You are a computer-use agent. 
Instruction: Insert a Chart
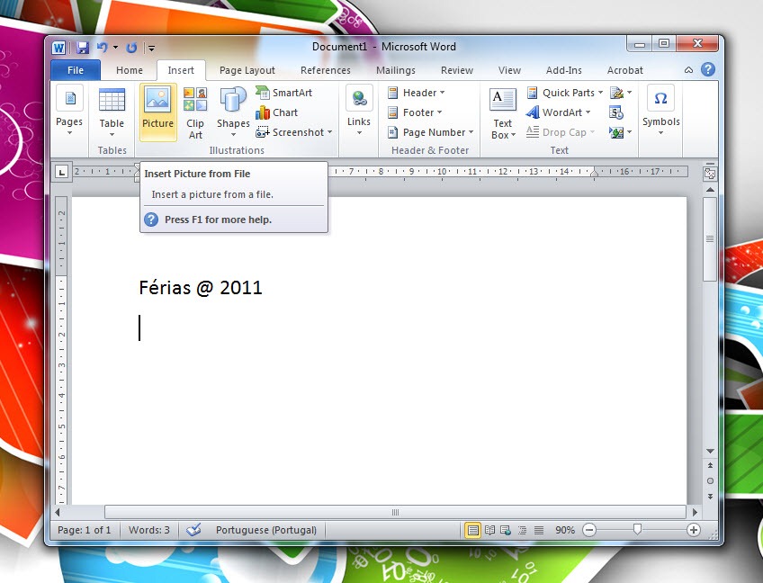point(277,112)
